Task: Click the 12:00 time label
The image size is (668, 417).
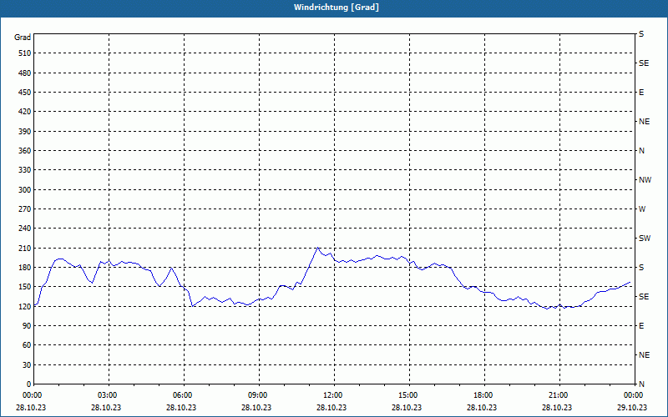Action: [332, 395]
